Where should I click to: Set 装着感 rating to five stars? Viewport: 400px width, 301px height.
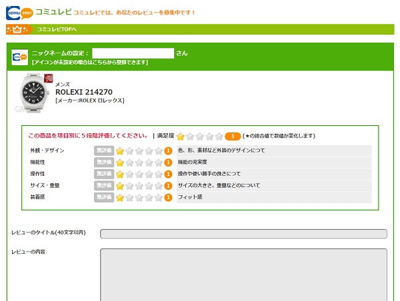click(159, 197)
